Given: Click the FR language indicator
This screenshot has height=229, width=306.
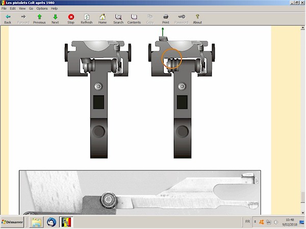Looking at the screenshot, I should (x=247, y=222).
